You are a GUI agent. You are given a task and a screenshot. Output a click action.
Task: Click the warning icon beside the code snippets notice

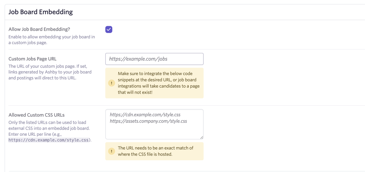[x=112, y=83]
